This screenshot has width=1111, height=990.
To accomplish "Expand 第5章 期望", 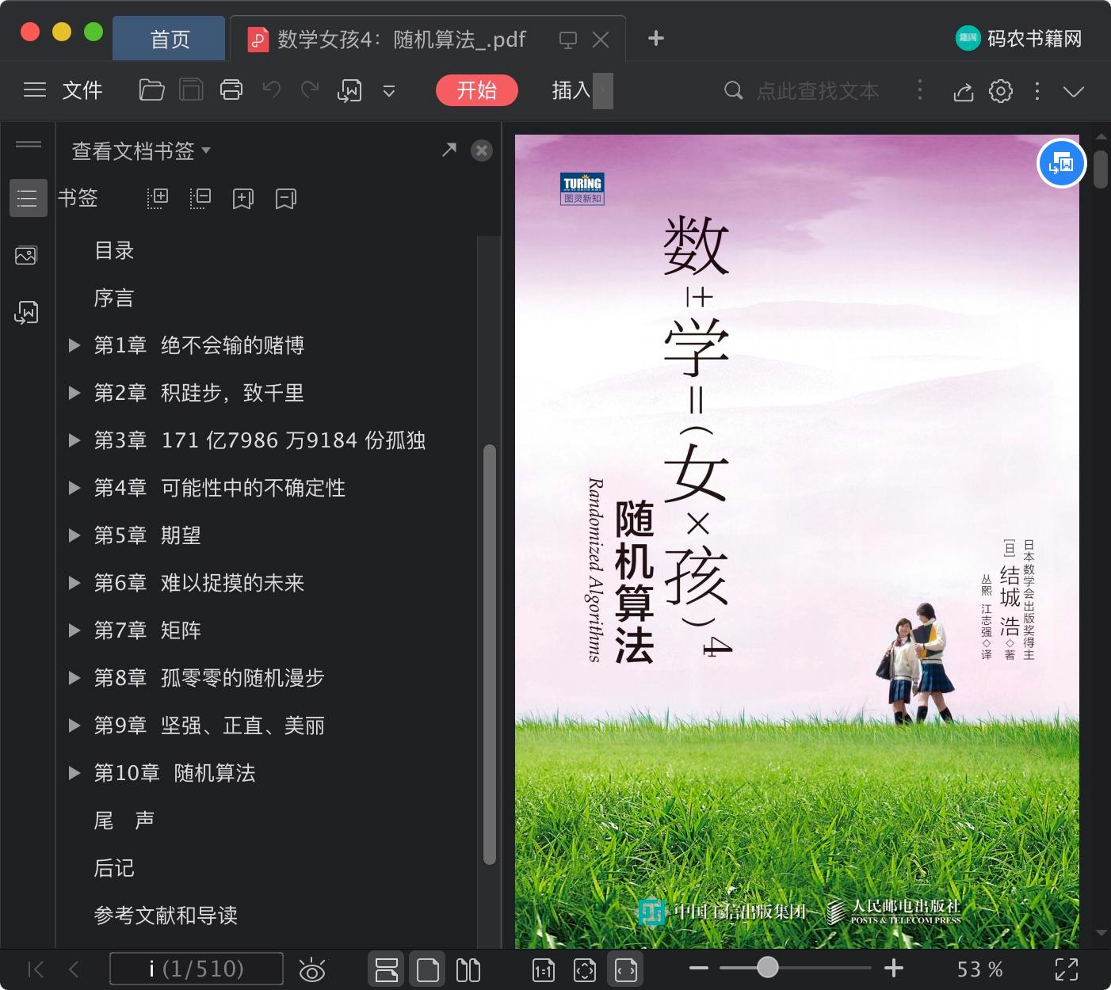I will coord(74,535).
